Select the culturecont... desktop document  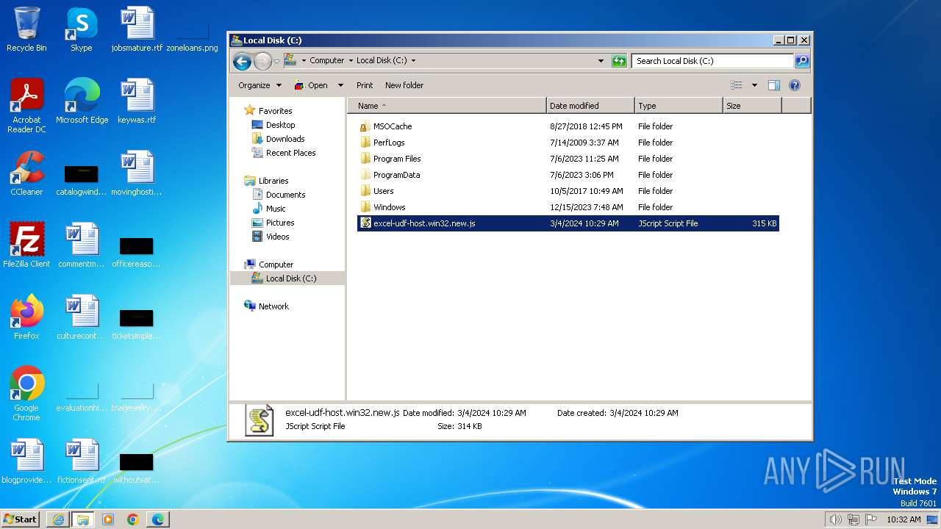(x=82, y=317)
